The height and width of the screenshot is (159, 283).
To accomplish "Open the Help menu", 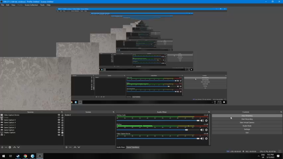I will [x=48, y=5].
